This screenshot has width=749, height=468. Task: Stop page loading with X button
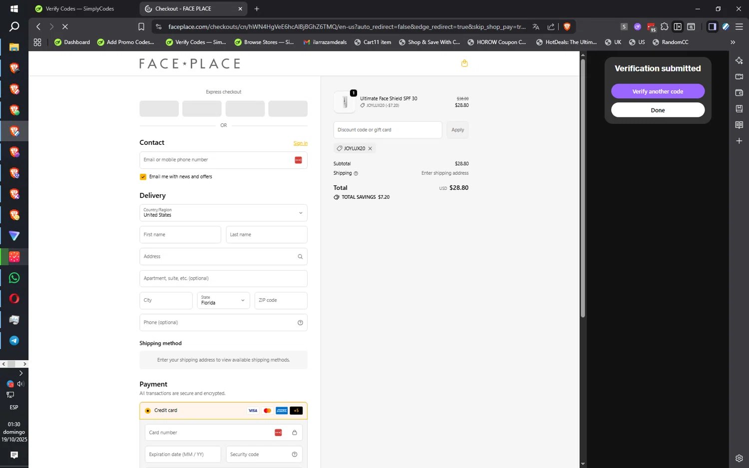[x=65, y=26]
